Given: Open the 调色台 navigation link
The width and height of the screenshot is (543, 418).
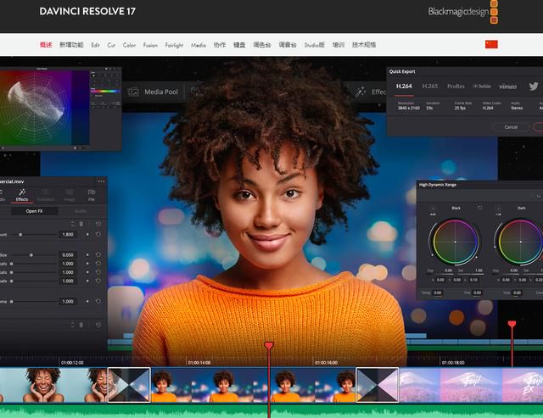Looking at the screenshot, I should pos(262,45).
